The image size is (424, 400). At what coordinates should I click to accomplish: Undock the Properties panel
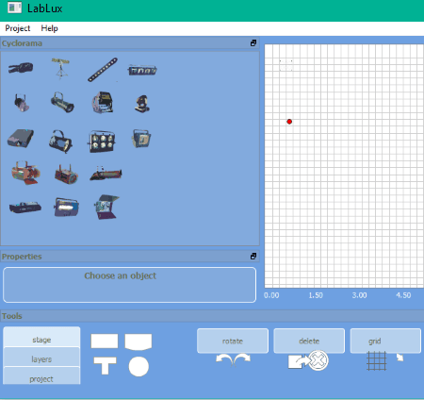coord(253,257)
